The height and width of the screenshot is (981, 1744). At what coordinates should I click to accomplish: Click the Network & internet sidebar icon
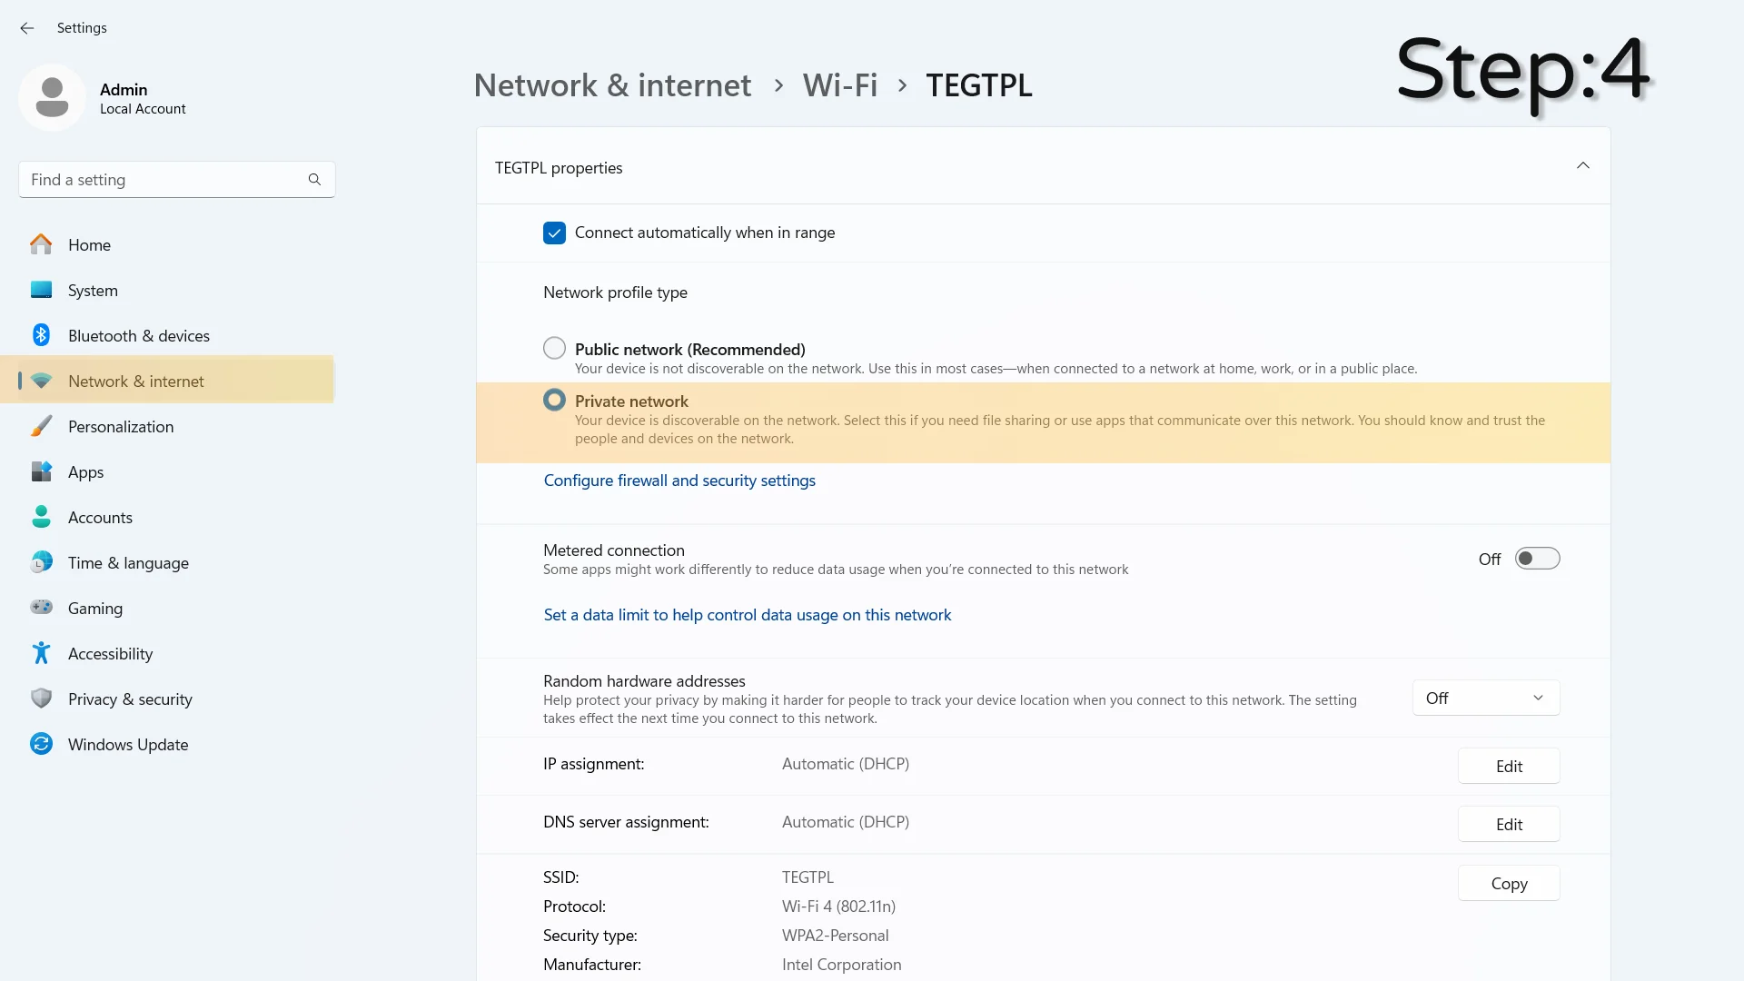click(40, 381)
